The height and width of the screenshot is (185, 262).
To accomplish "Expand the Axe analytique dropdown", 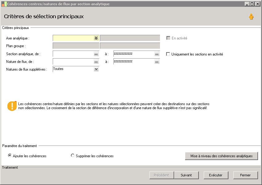I will pos(96,38).
